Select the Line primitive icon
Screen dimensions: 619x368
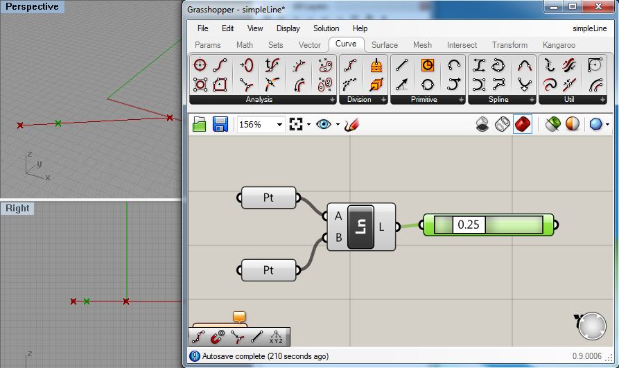pos(401,65)
